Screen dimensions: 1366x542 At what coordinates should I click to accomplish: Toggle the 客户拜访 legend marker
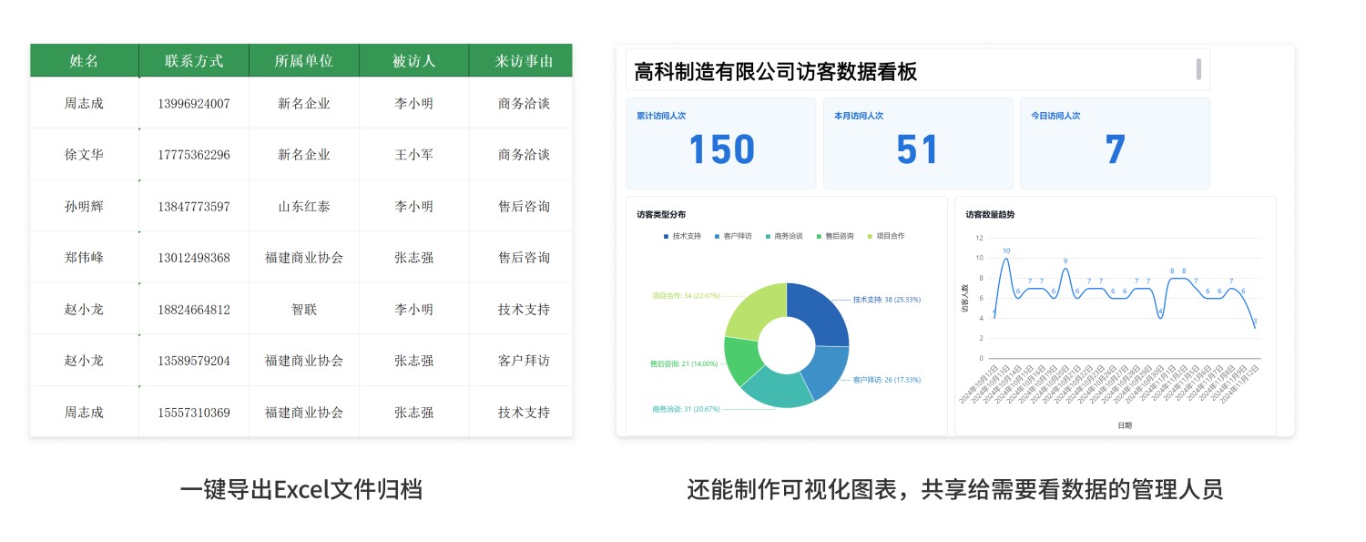[717, 236]
